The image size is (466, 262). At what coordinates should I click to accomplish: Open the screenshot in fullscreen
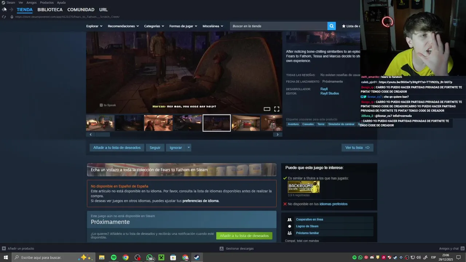(277, 109)
